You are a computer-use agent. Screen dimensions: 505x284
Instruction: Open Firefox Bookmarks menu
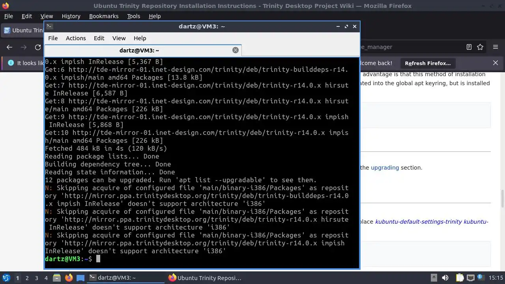tap(104, 16)
